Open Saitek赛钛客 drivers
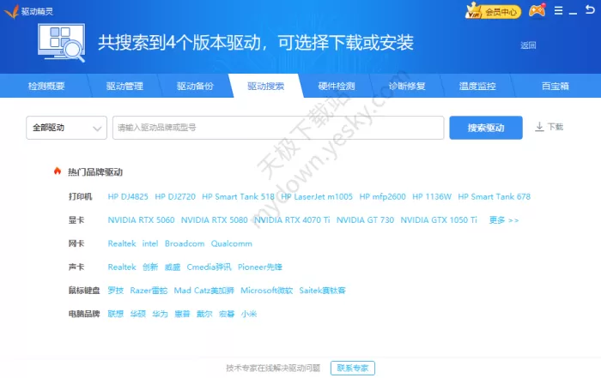This screenshot has height=378, width=601. 322,291
